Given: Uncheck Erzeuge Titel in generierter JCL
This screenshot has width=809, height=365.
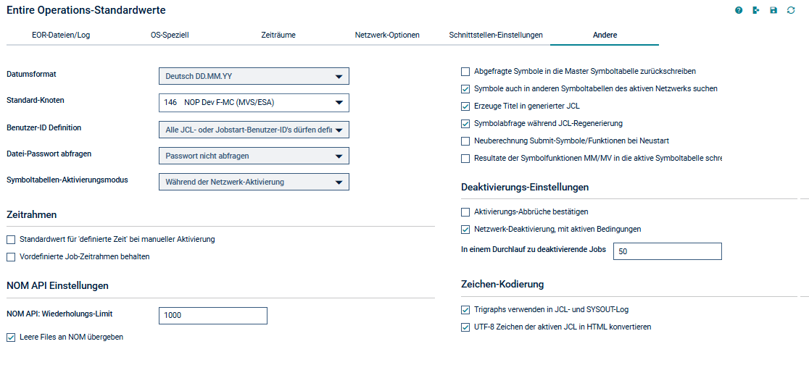Looking at the screenshot, I should tap(465, 106).
